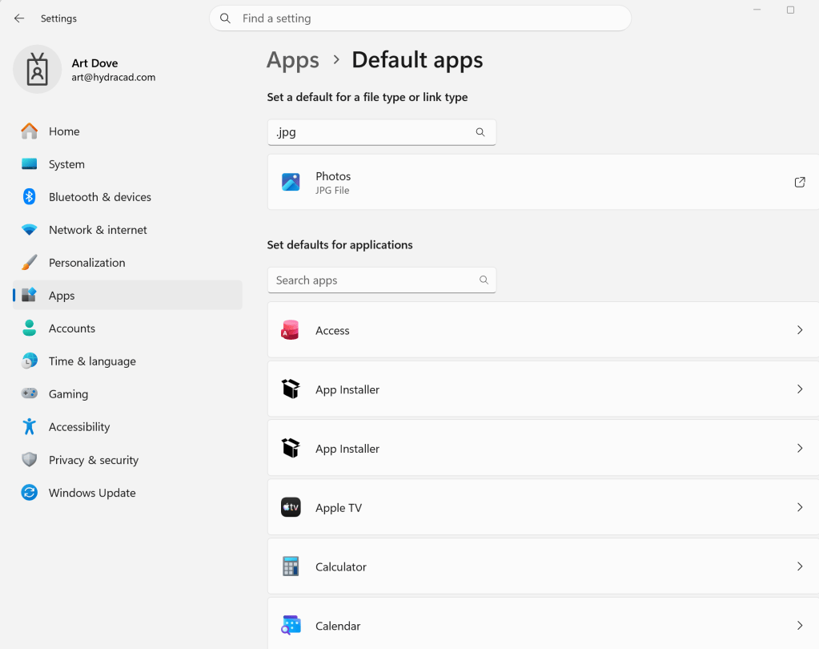Screen dimensions: 819x649
Task: Click the Access database app icon
Action: coord(291,330)
